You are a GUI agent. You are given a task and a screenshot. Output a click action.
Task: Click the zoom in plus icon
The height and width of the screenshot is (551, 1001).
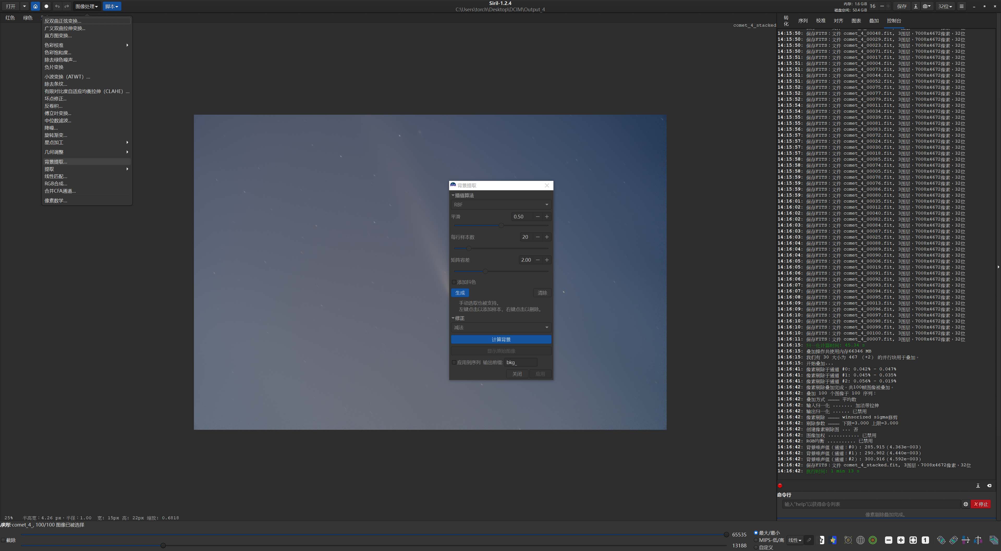tap(901, 540)
